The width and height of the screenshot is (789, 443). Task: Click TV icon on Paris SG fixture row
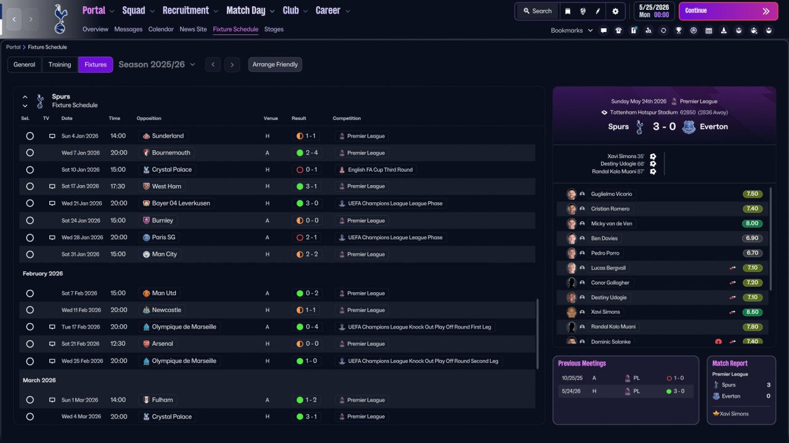pos(52,237)
